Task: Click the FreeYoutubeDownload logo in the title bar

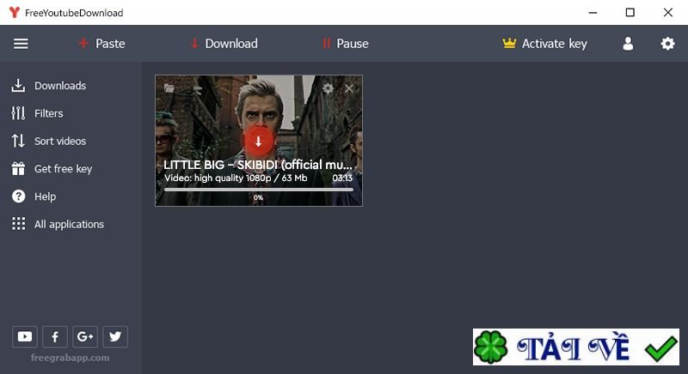Action: point(15,12)
